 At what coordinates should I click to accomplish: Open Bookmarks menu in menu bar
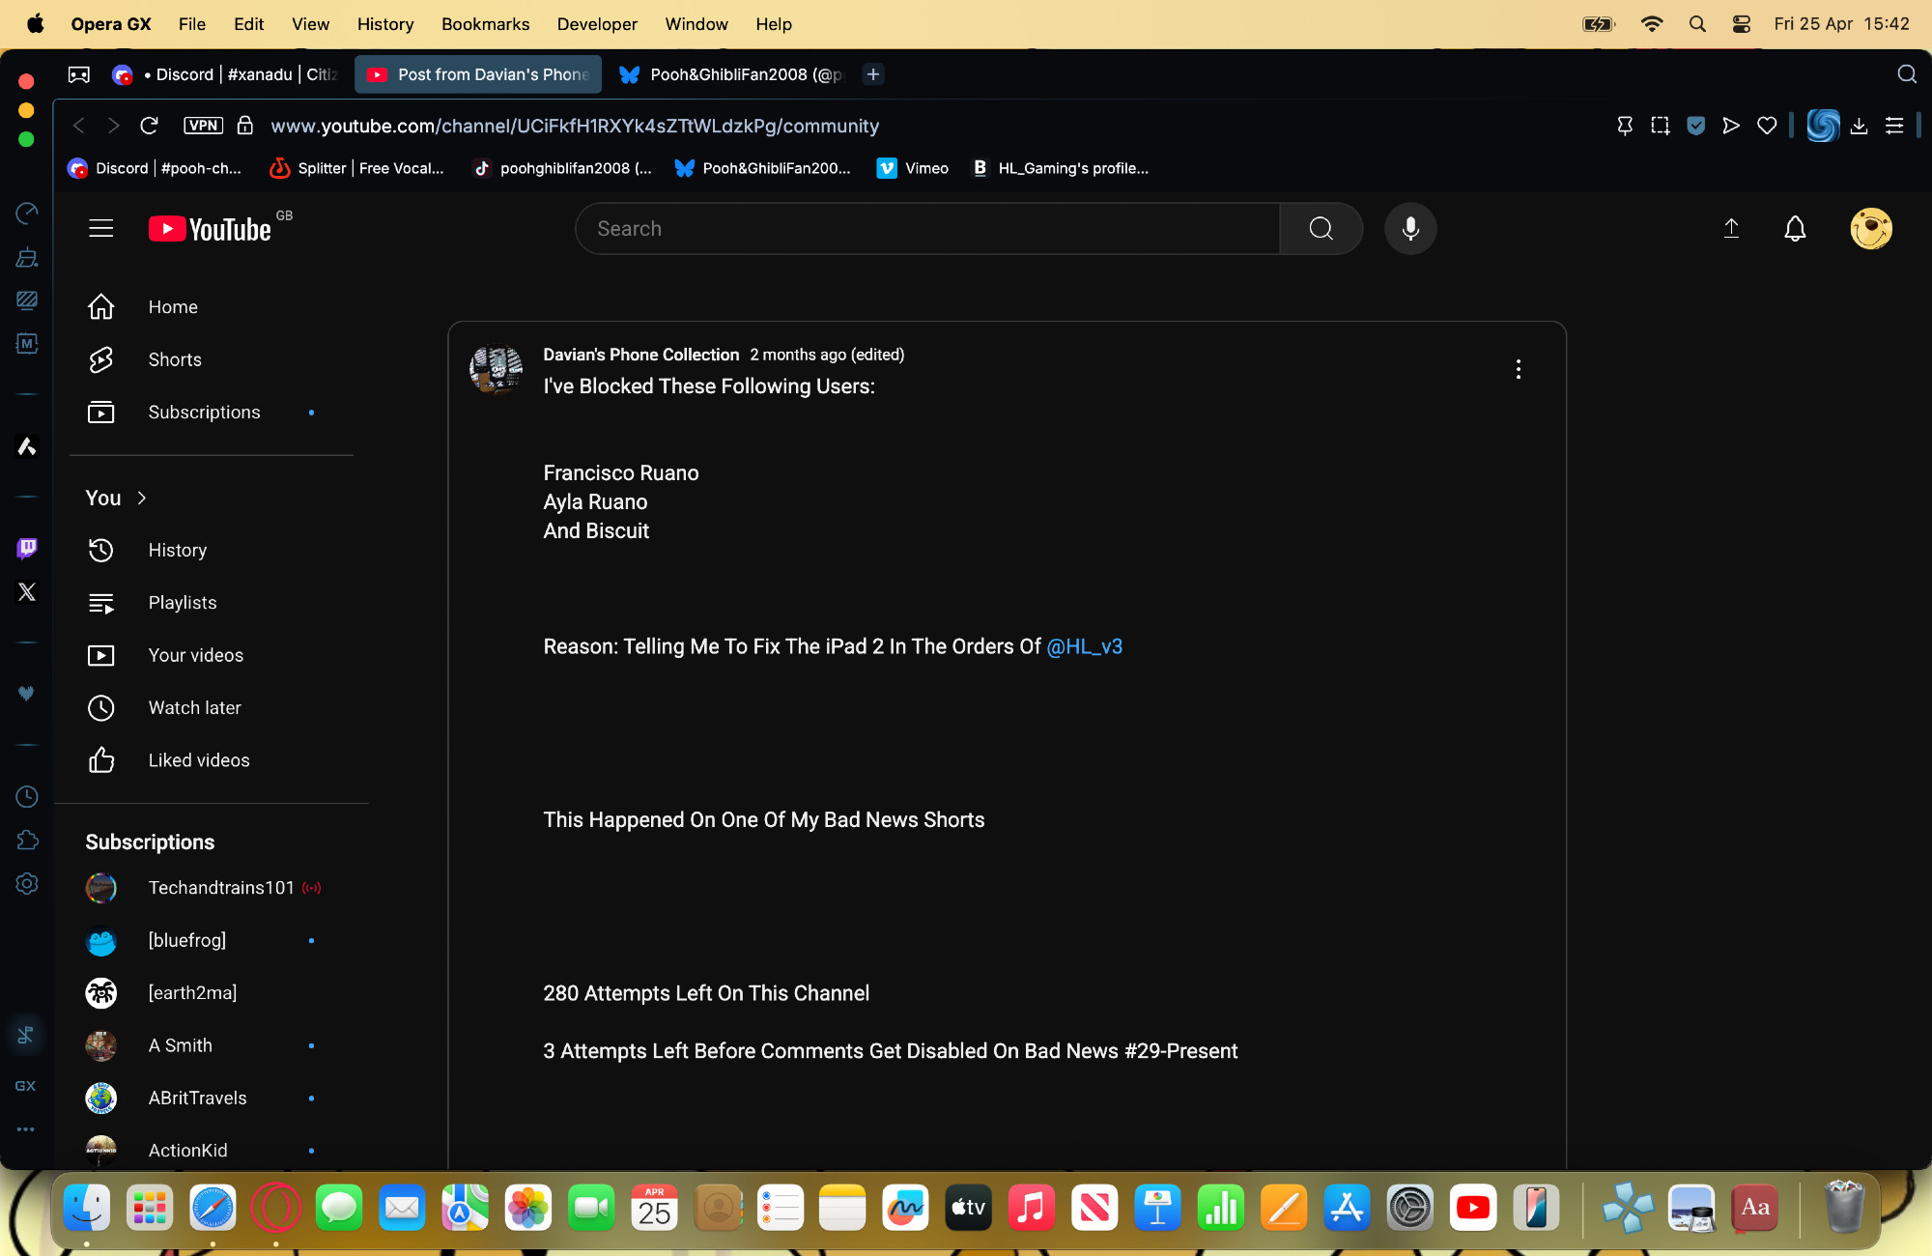pyautogui.click(x=485, y=24)
